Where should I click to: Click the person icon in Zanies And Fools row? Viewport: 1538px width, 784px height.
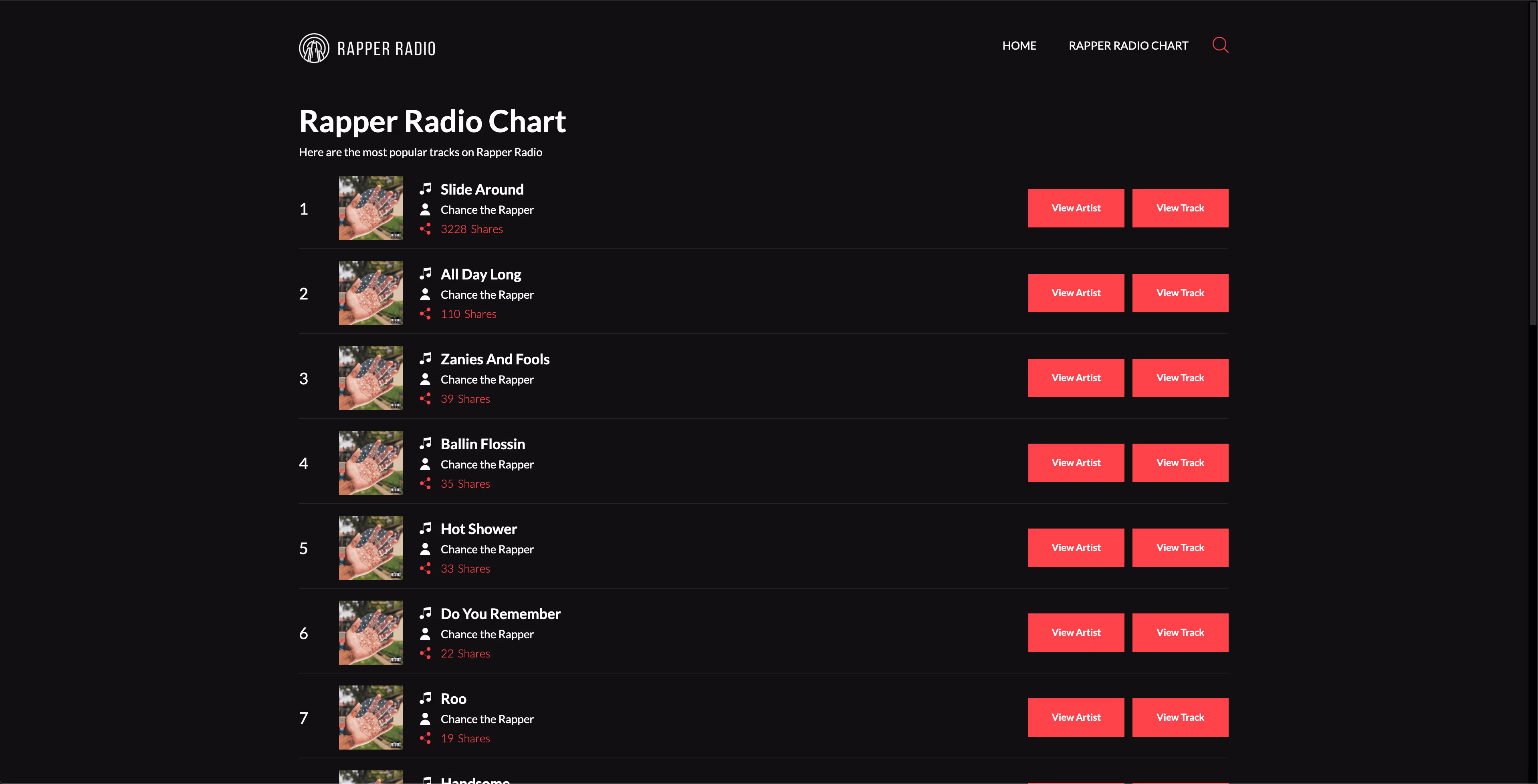coord(425,379)
